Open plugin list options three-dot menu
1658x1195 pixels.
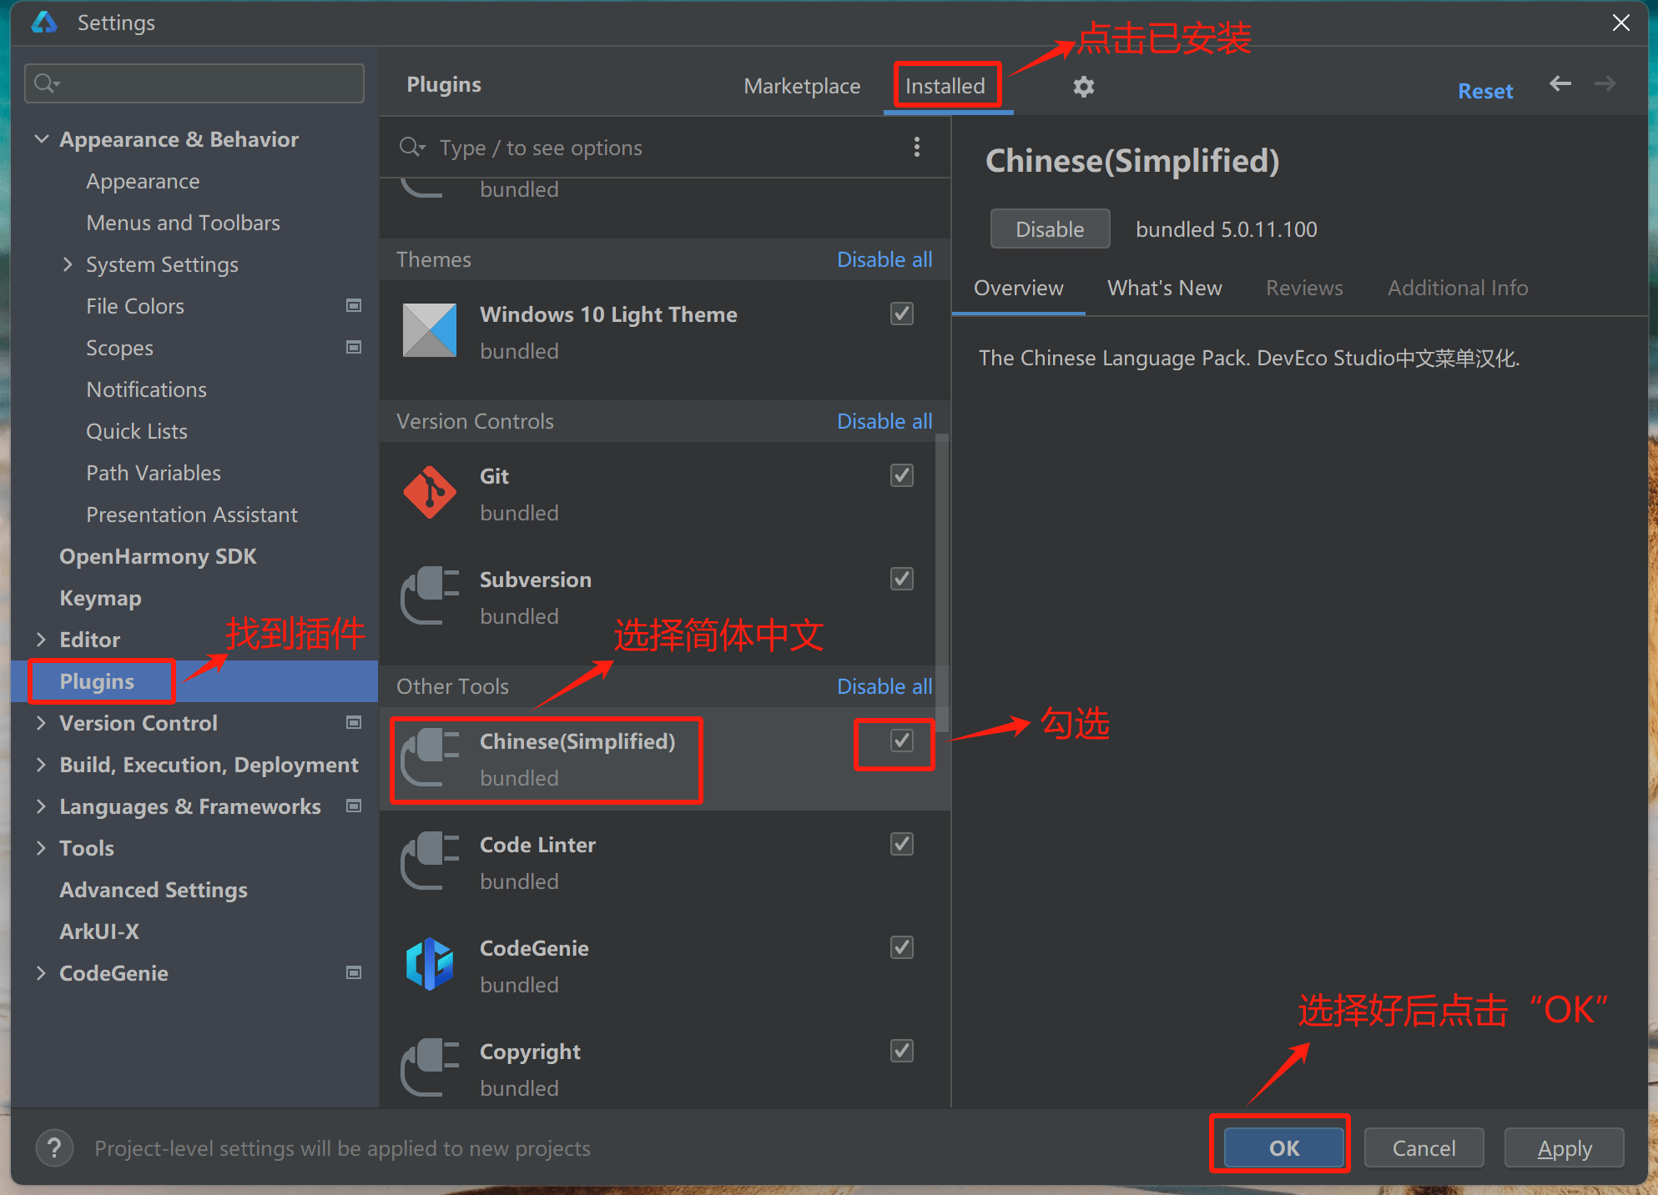(916, 148)
